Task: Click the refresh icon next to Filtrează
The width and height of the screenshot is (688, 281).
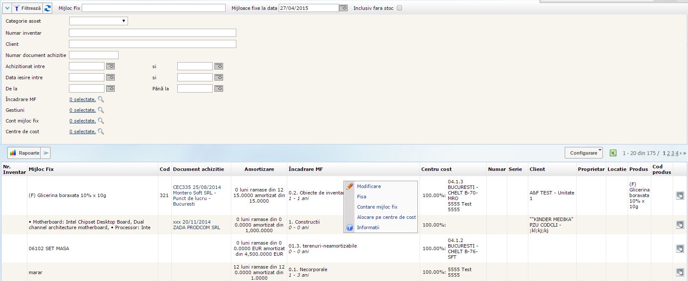Action: tap(48, 8)
